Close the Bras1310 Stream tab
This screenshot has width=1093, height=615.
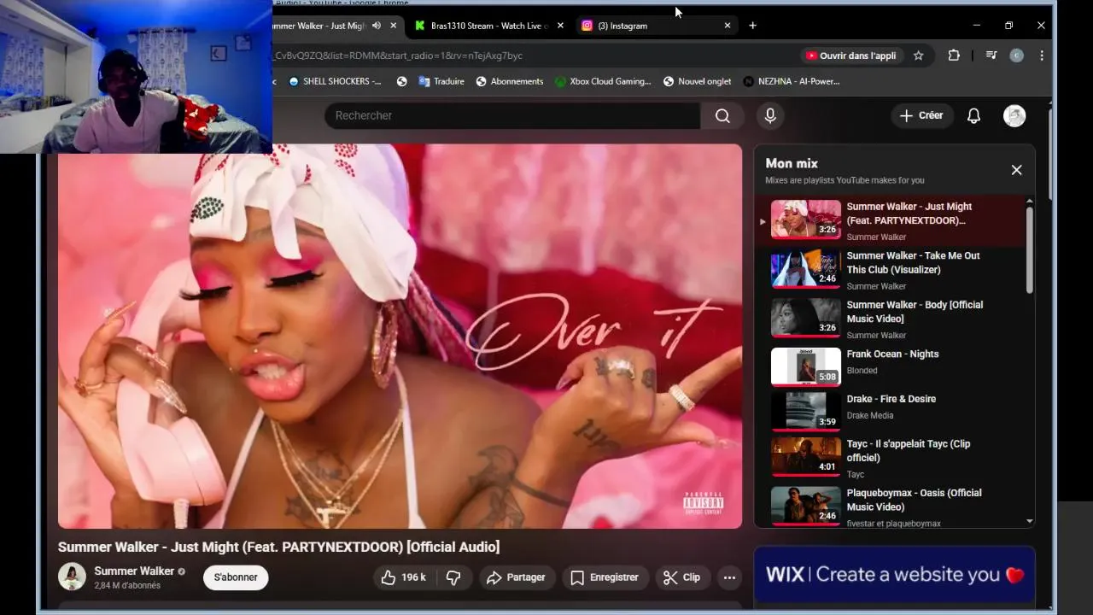tap(560, 26)
